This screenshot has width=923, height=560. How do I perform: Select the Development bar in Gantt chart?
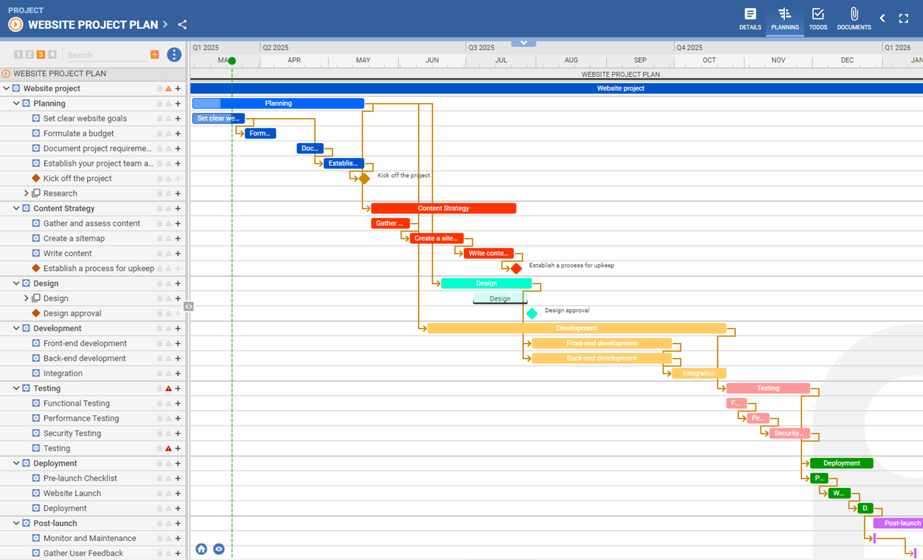(576, 328)
